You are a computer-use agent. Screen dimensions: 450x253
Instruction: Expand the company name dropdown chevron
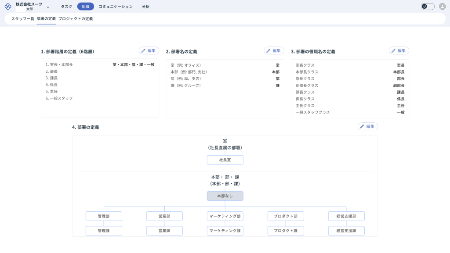(48, 7)
